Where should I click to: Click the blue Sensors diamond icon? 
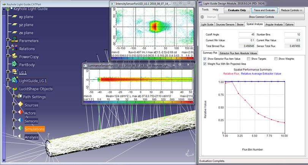pos(21,120)
